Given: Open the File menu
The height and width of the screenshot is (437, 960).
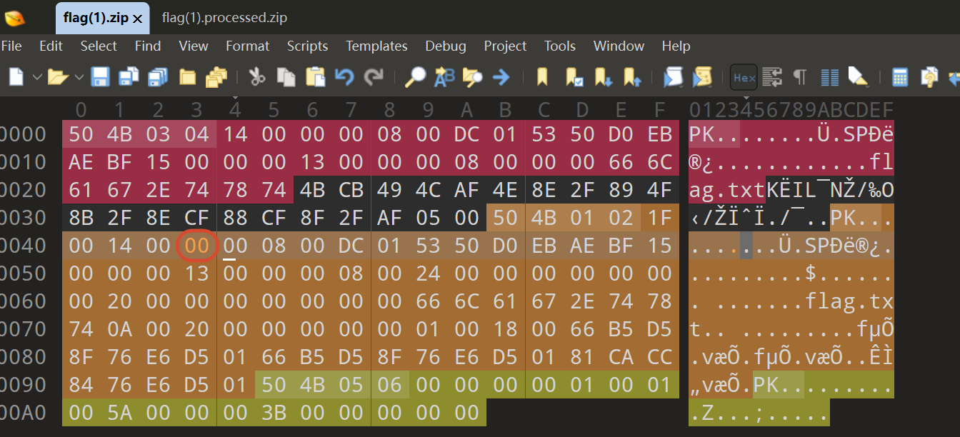Looking at the screenshot, I should click(11, 46).
